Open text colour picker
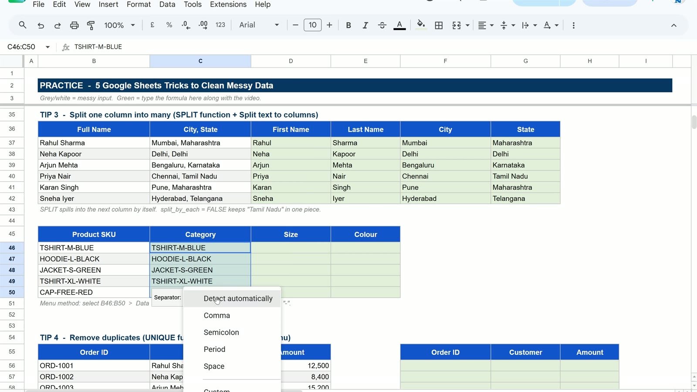The width and height of the screenshot is (697, 392). pos(399,25)
